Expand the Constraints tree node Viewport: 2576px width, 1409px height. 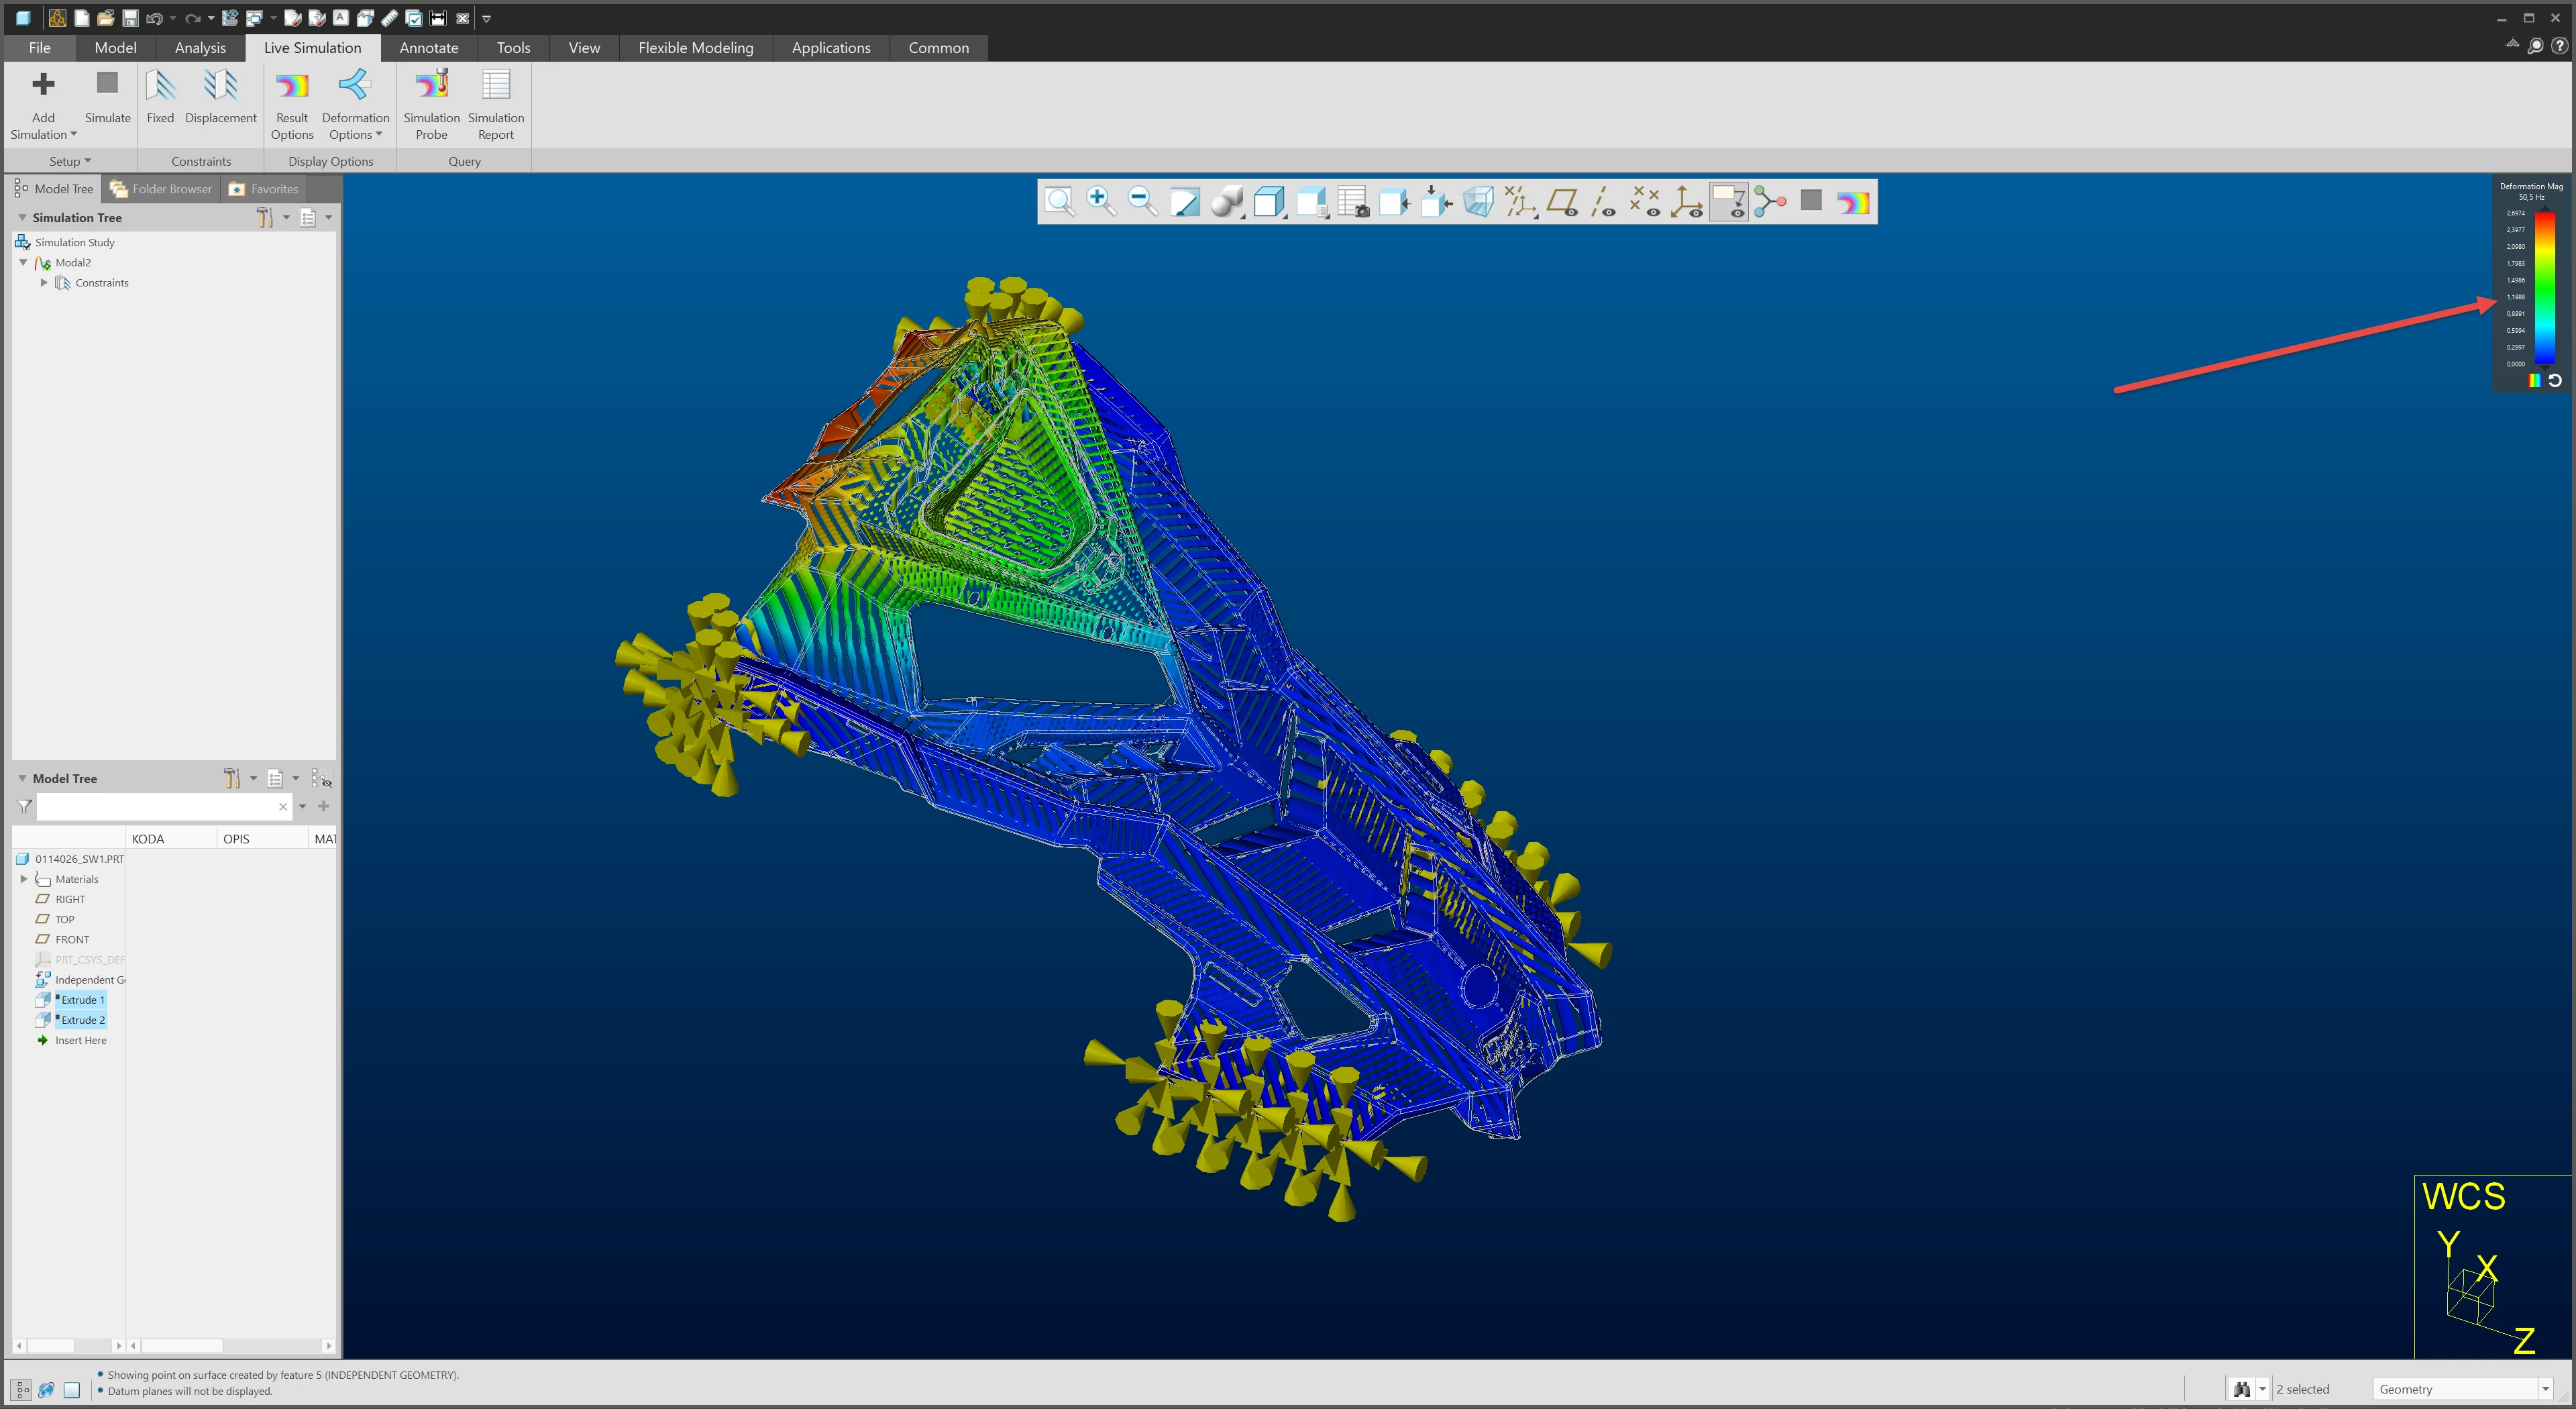click(x=44, y=283)
